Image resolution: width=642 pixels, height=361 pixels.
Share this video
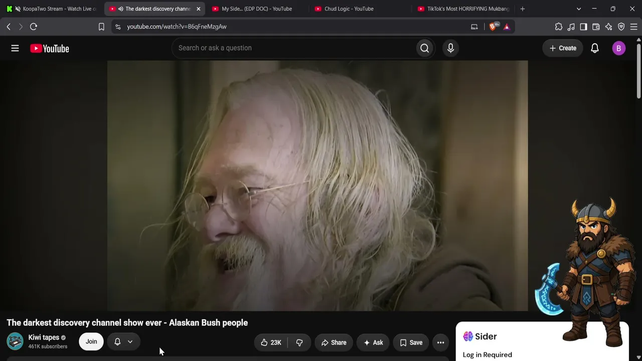334,342
